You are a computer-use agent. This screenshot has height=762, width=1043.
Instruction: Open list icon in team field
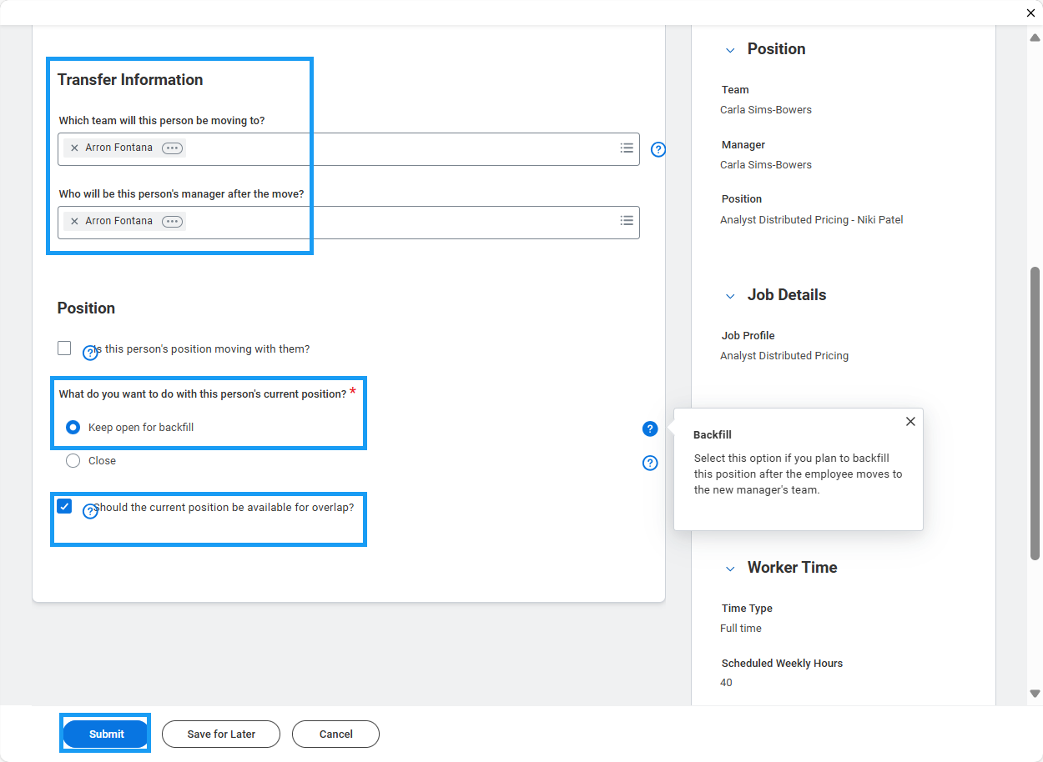[x=627, y=148]
